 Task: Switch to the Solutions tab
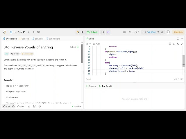[38, 39]
